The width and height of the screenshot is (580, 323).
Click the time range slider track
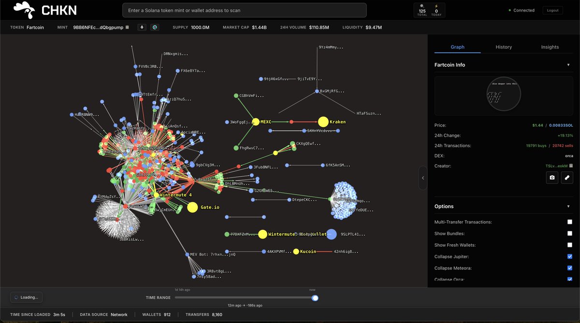[245, 298]
